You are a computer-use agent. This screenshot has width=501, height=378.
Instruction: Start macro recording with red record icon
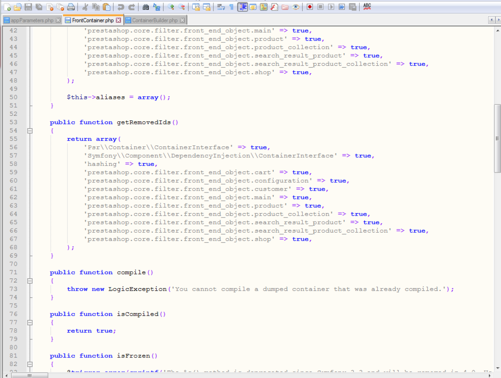tap(310, 7)
